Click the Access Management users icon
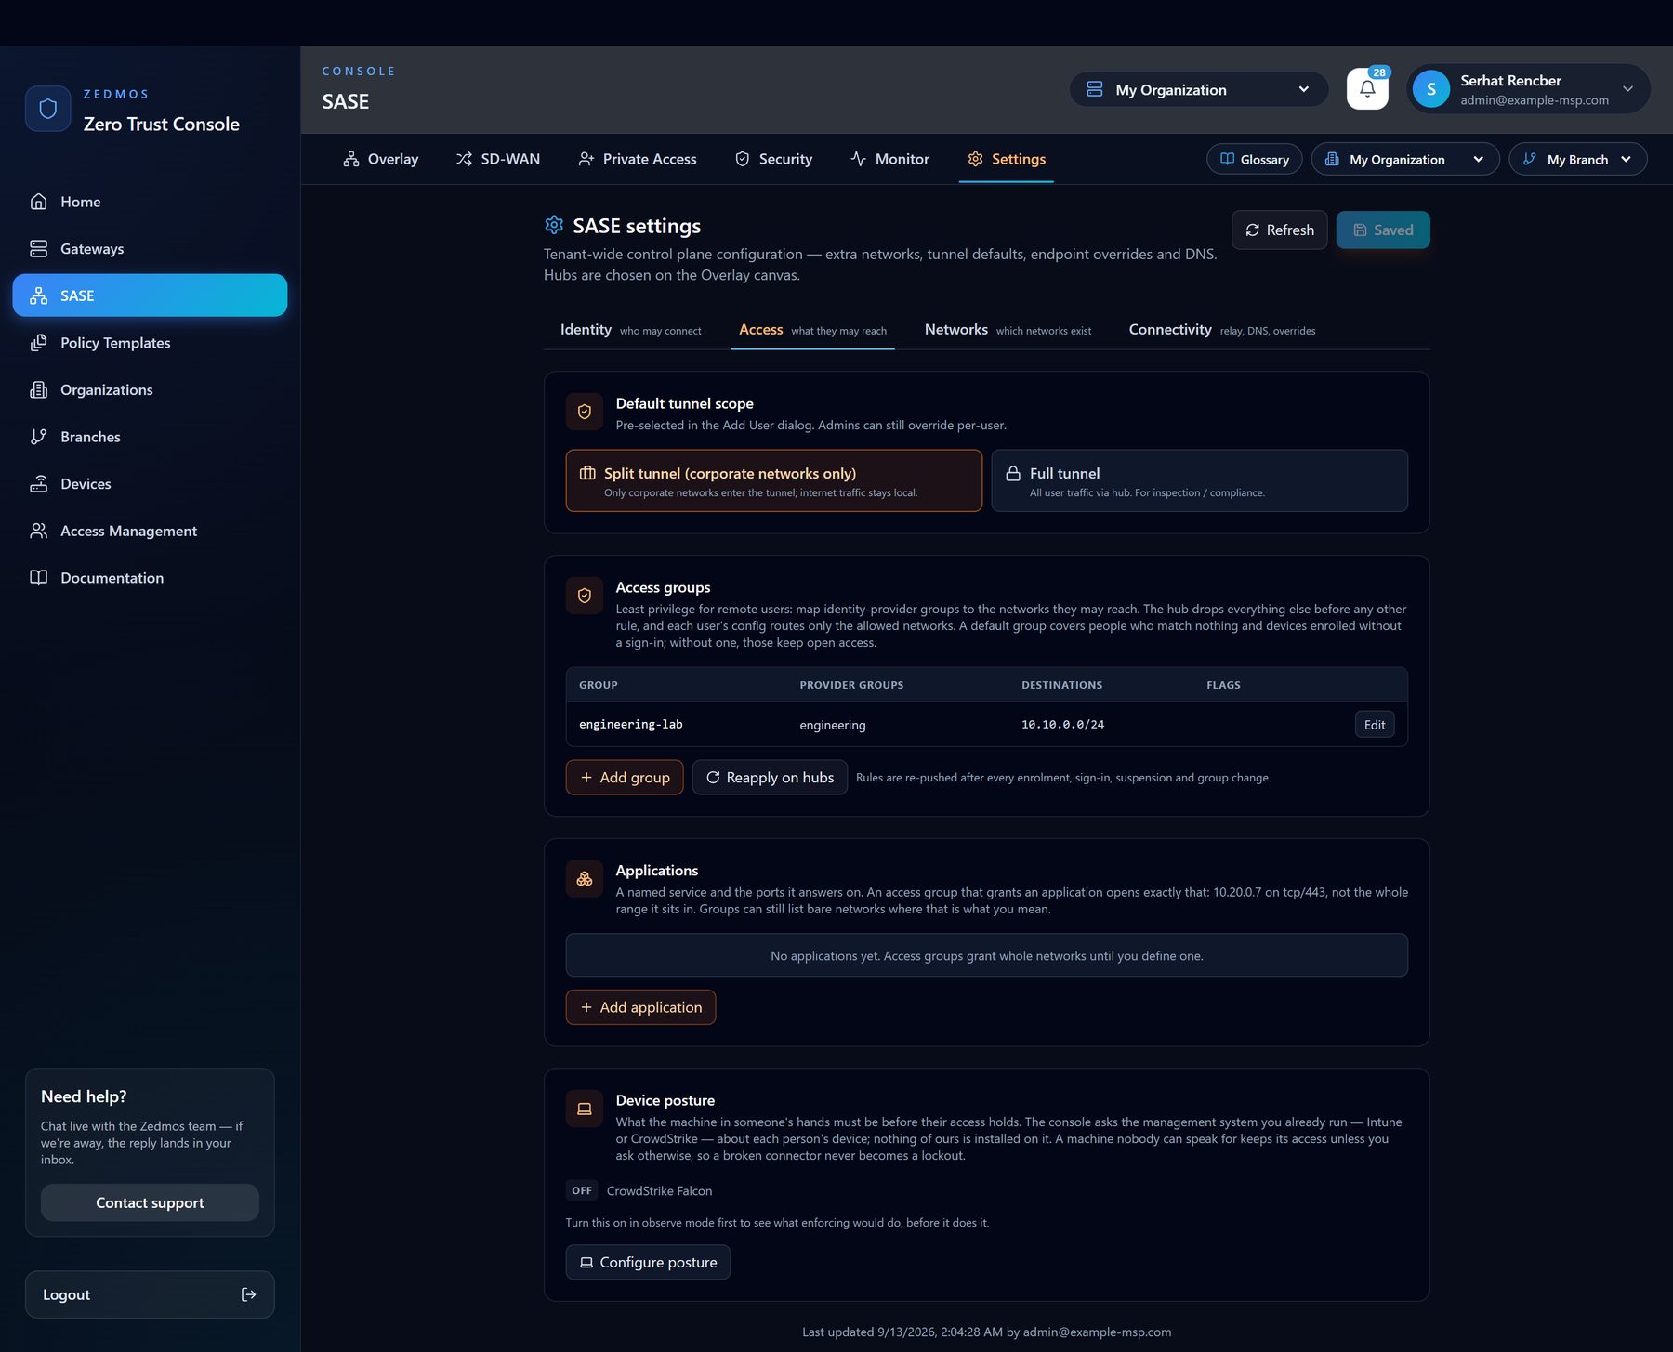 tap(38, 531)
